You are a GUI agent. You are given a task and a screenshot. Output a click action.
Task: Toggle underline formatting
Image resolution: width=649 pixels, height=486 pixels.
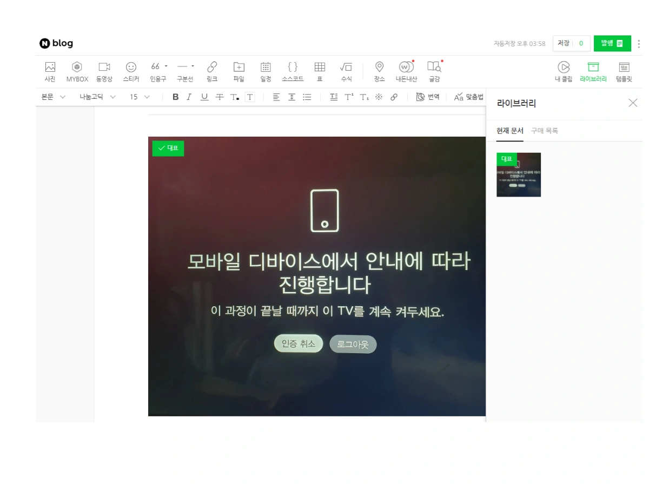204,97
